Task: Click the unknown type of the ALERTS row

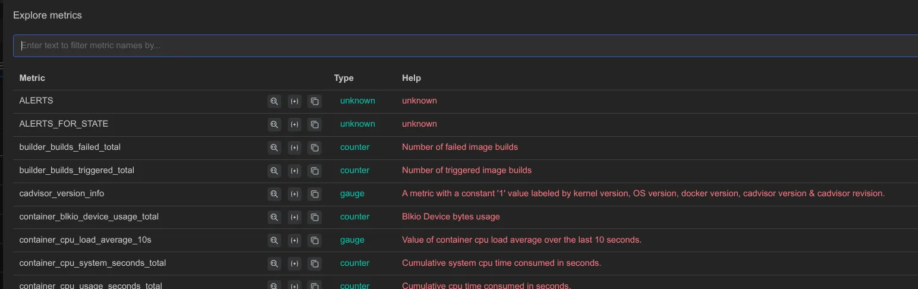Action: point(357,100)
